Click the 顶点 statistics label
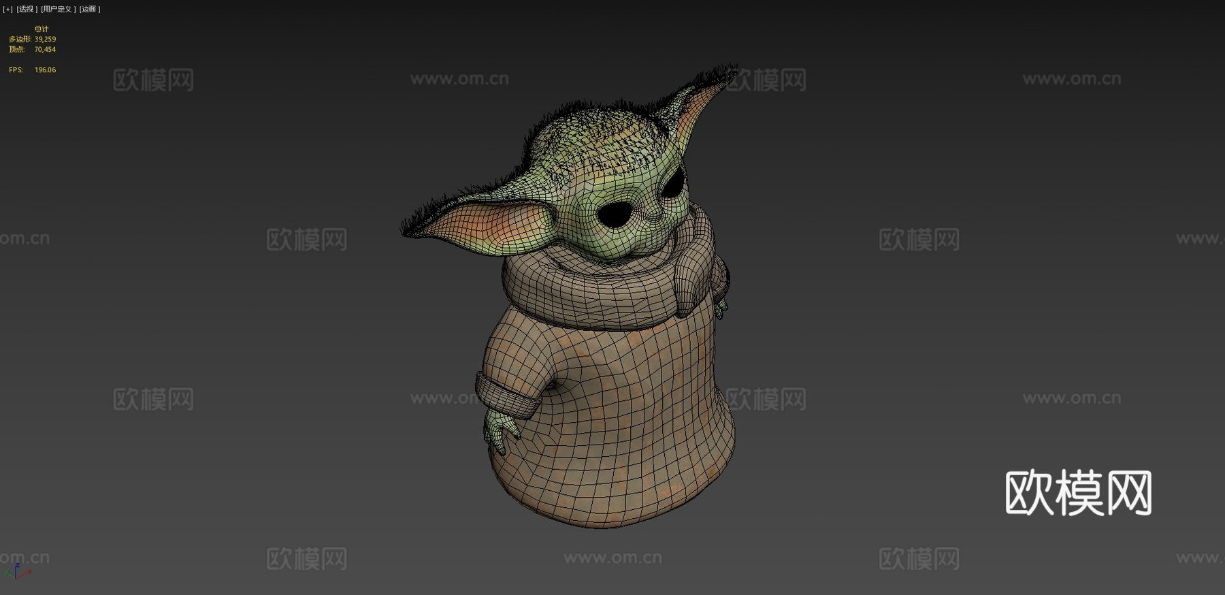This screenshot has width=1225, height=595. tap(16, 50)
